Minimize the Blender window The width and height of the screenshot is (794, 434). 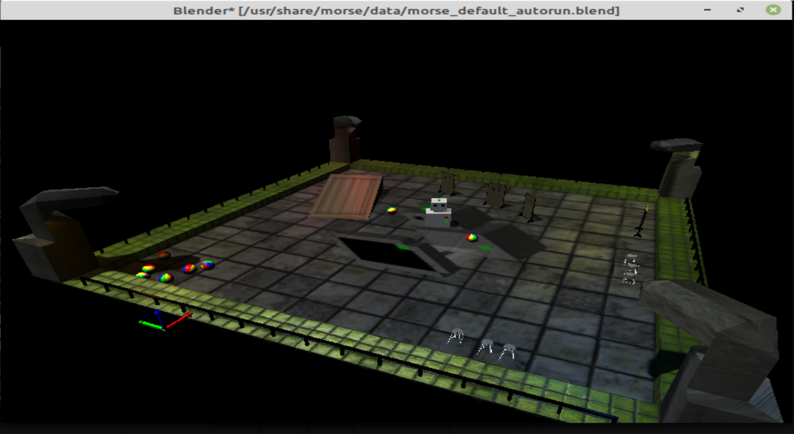[707, 10]
